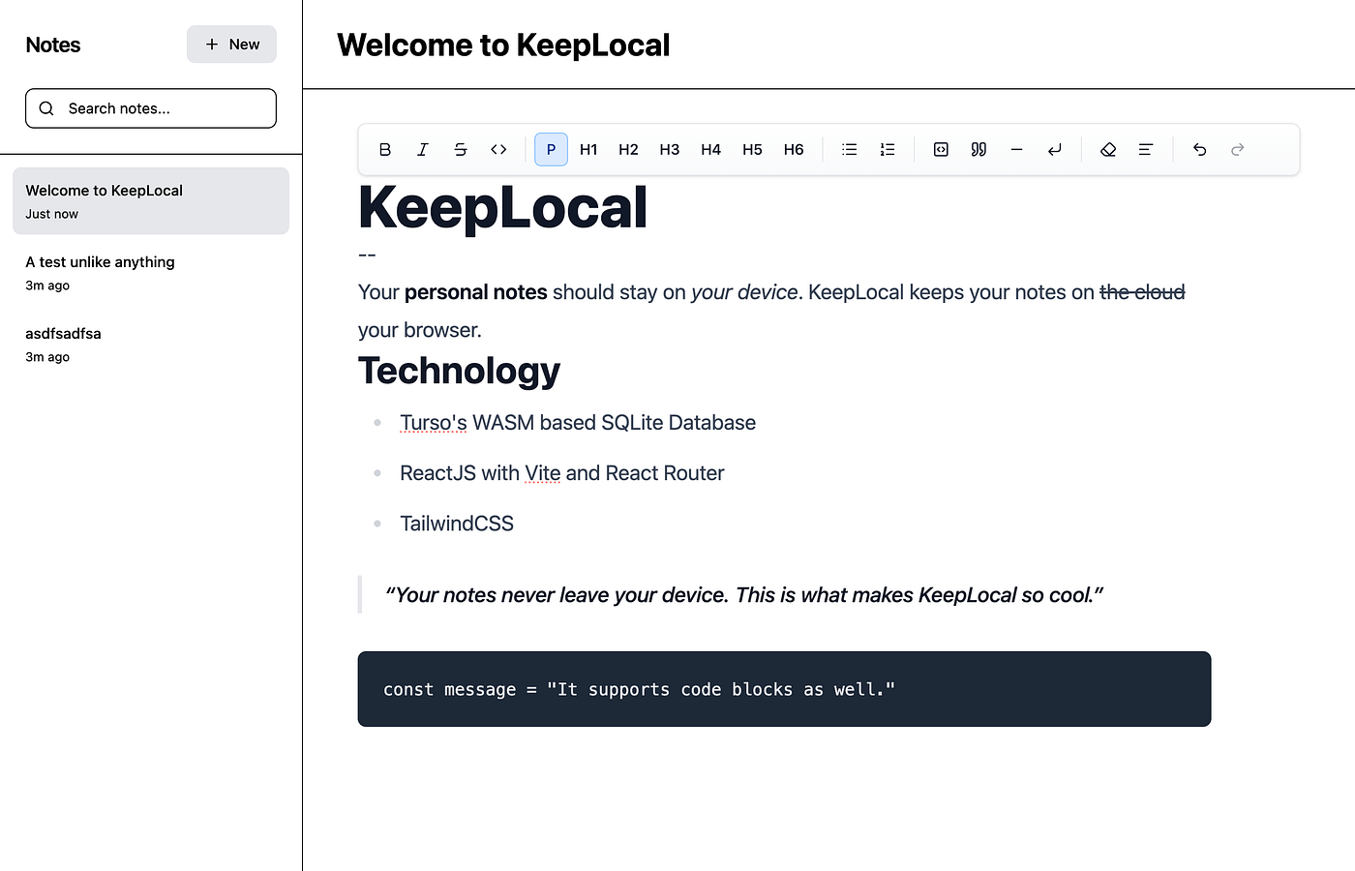Insert a code block
This screenshot has width=1355, height=871.
point(941,149)
